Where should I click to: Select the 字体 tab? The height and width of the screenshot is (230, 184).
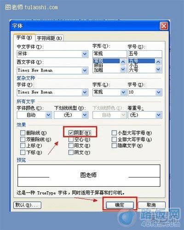click(x=24, y=37)
